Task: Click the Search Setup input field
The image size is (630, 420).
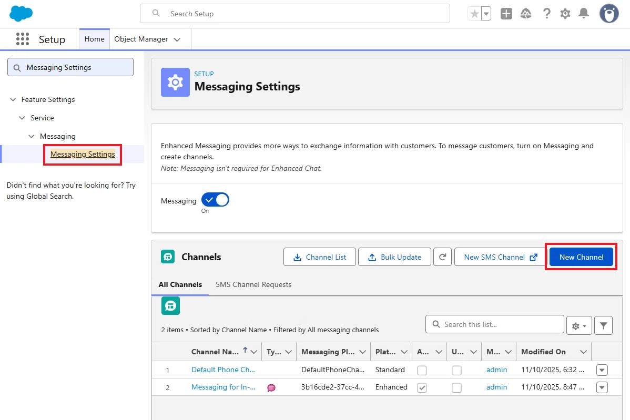Action: pos(295,14)
